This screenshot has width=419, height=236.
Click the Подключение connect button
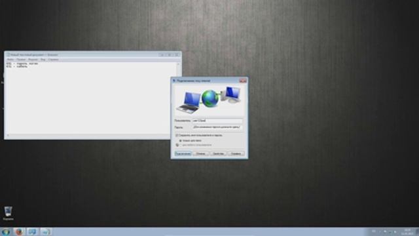[183, 153]
